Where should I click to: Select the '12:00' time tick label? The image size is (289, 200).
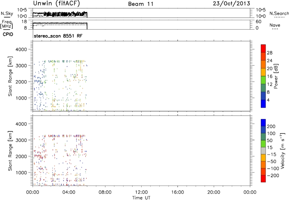(141, 192)
